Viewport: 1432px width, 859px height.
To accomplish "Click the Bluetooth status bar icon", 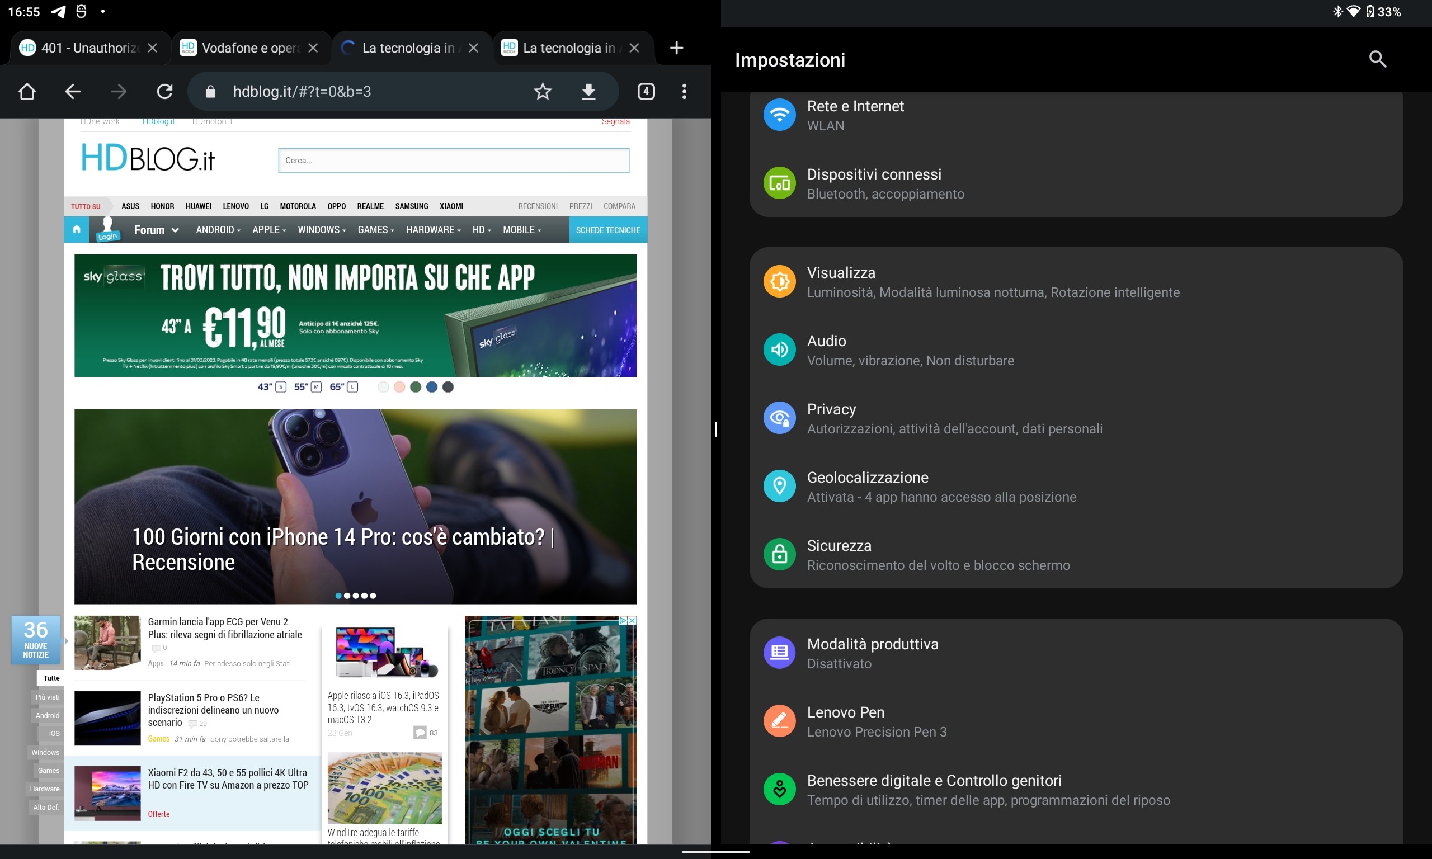I will (x=1337, y=12).
